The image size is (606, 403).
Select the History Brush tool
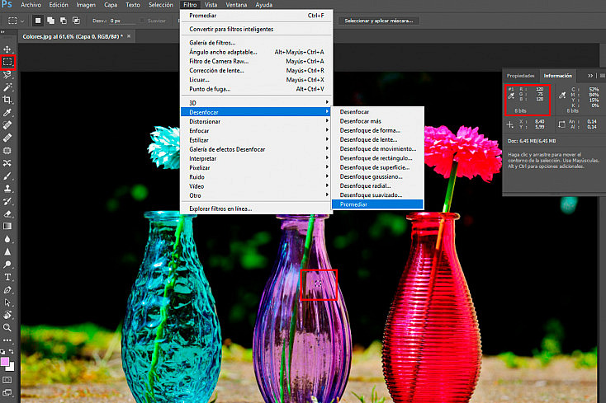pos(7,201)
